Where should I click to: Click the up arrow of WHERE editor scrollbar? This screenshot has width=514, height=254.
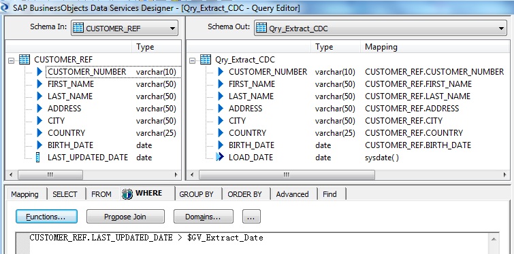pyautogui.click(x=494, y=240)
